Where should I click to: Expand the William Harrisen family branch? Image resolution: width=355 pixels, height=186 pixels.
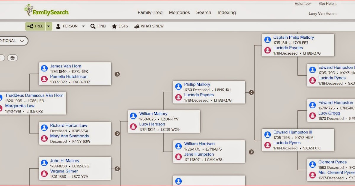(x=251, y=152)
